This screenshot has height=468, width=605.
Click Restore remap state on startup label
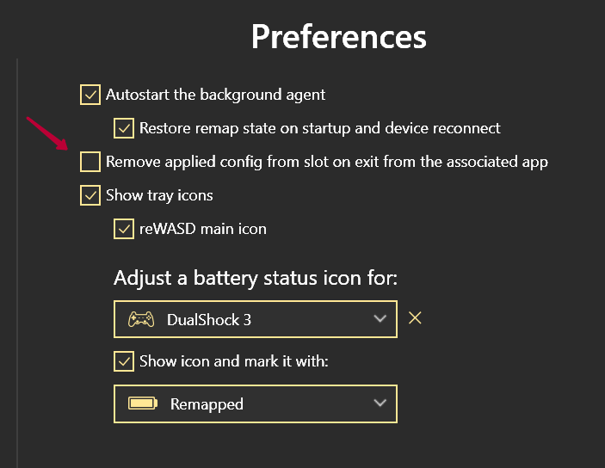click(320, 128)
